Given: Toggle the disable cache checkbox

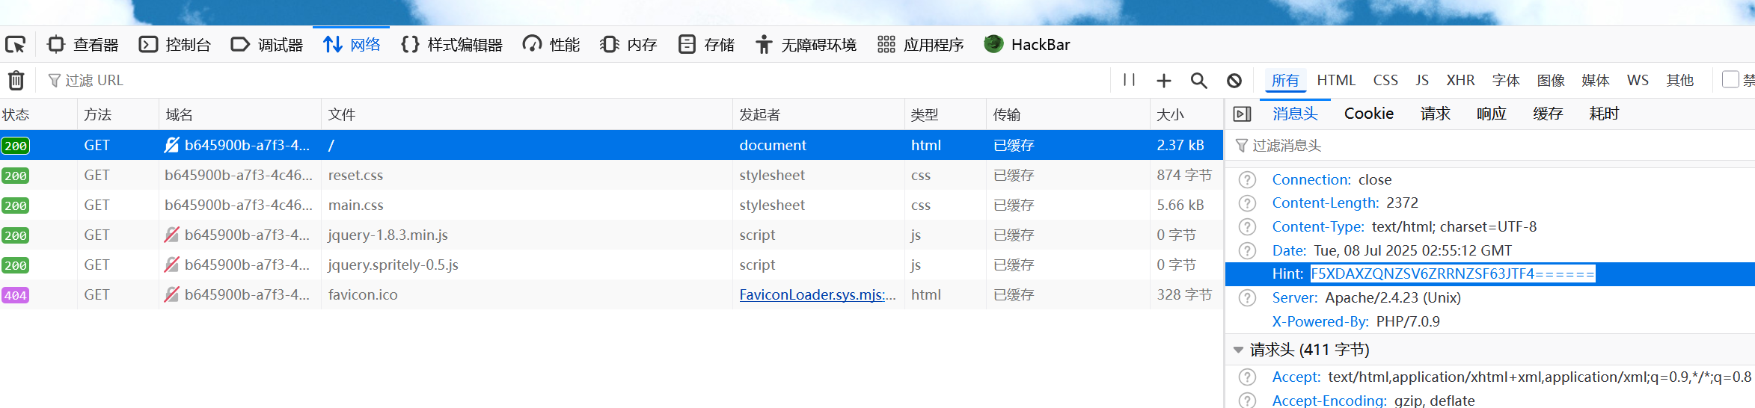Looking at the screenshot, I should (1730, 80).
